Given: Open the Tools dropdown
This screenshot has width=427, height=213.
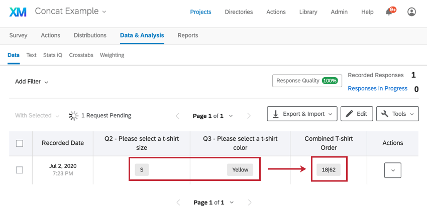Looking at the screenshot, I should pos(397,114).
